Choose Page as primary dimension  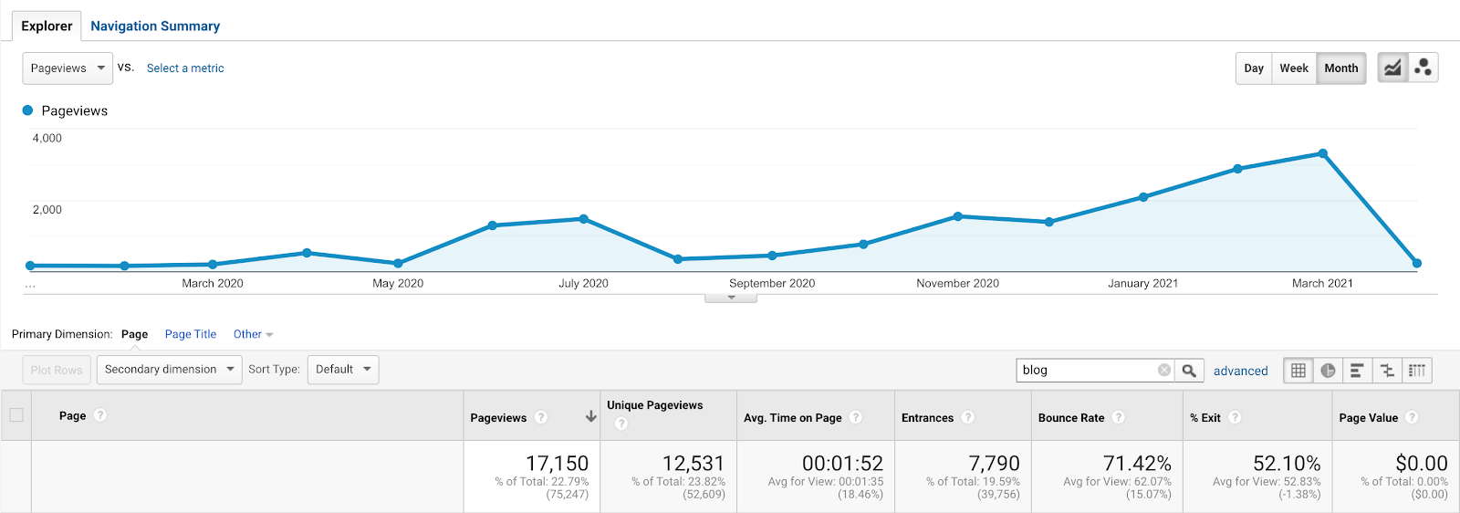click(134, 334)
